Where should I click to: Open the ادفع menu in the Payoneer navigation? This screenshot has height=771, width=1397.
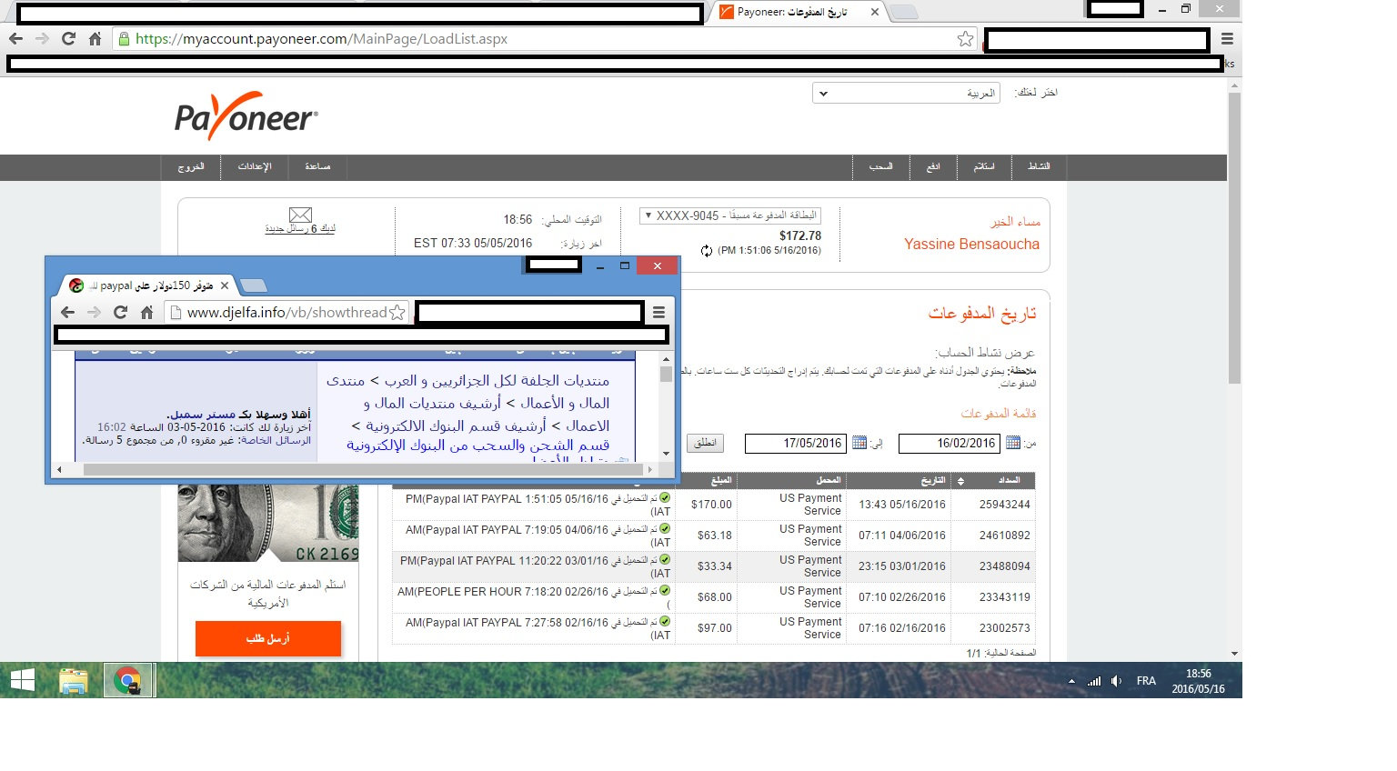pyautogui.click(x=933, y=166)
